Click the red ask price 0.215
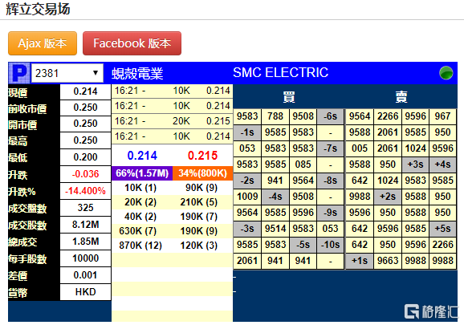464x325 pixels. (203, 156)
